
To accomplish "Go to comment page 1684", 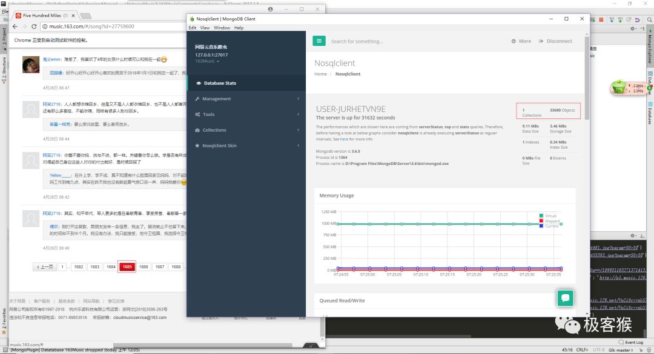I will pos(111,266).
